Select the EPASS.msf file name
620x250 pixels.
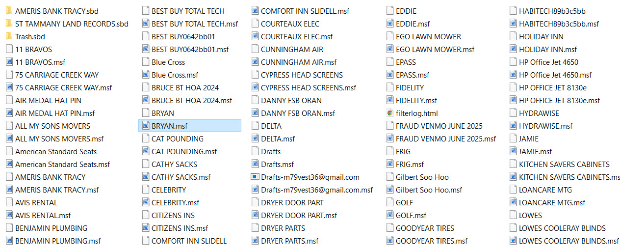click(x=413, y=75)
